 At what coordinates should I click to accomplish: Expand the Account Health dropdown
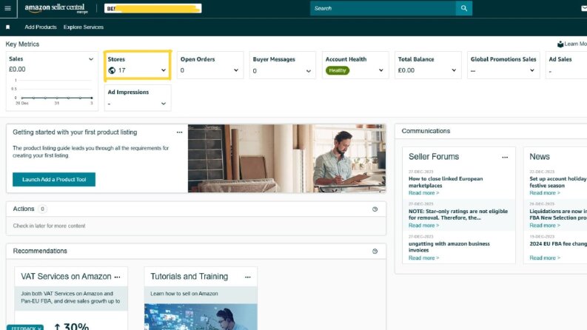pyautogui.click(x=381, y=70)
